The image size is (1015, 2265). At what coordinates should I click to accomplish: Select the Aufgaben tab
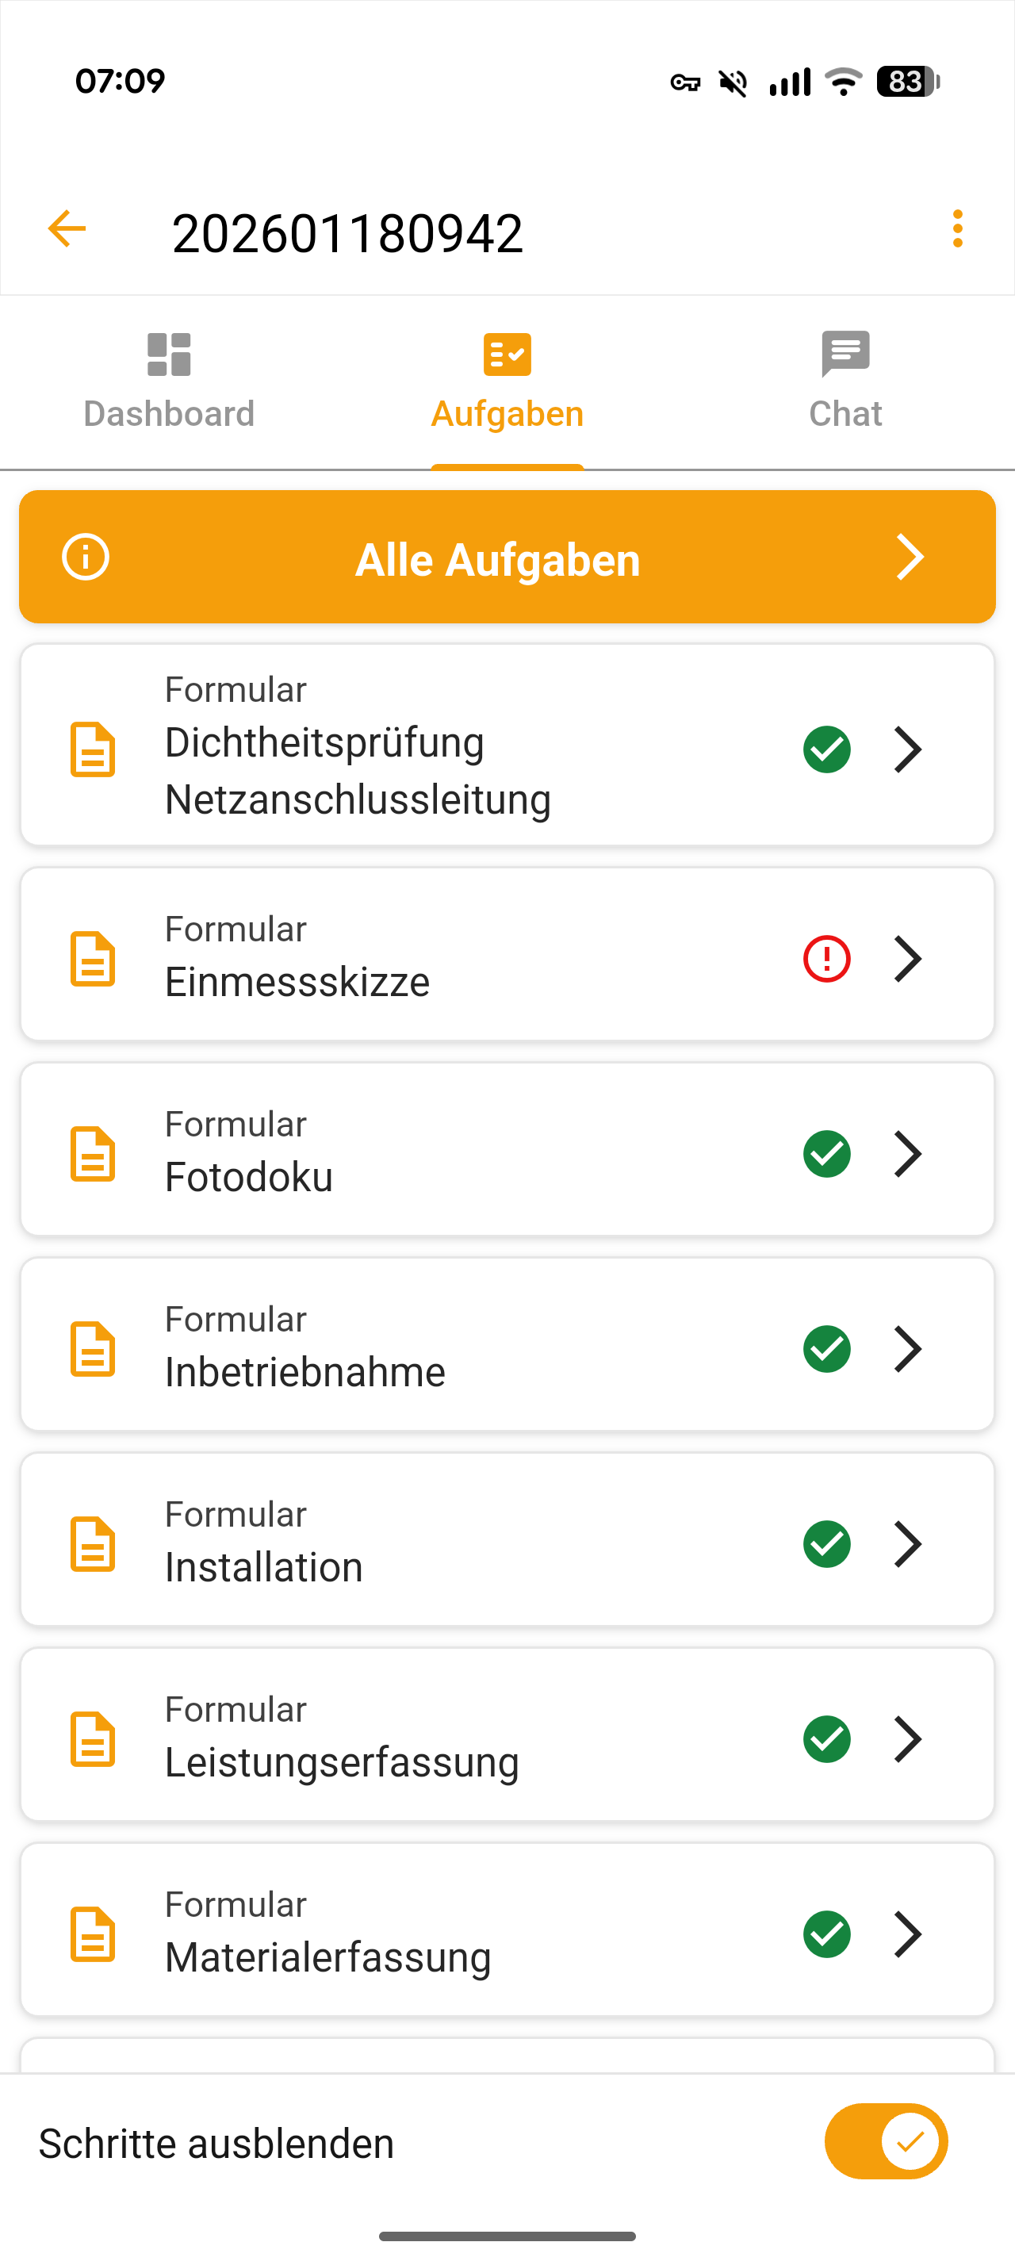507,381
